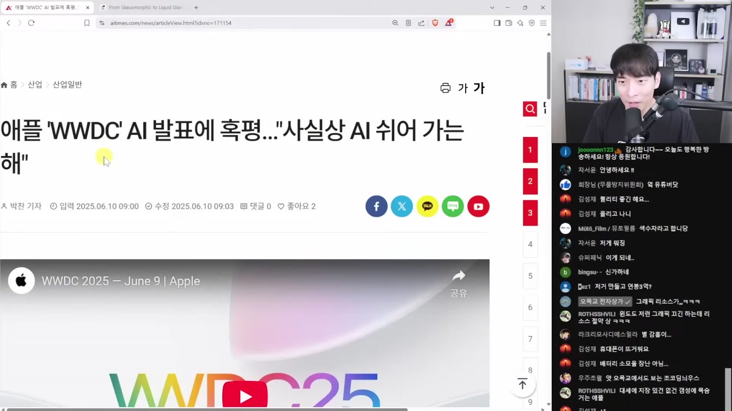
Task: Share article on X
Action: (402, 207)
